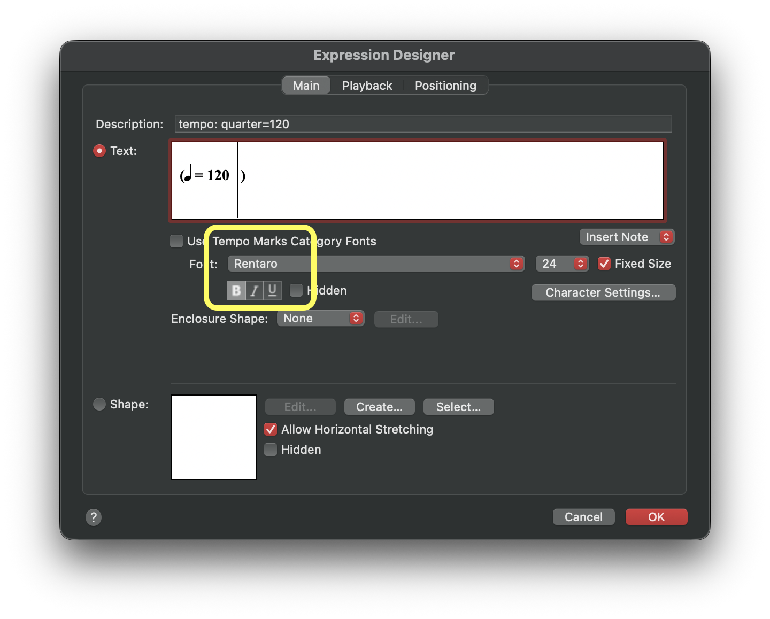Click the Description text field

click(x=422, y=125)
